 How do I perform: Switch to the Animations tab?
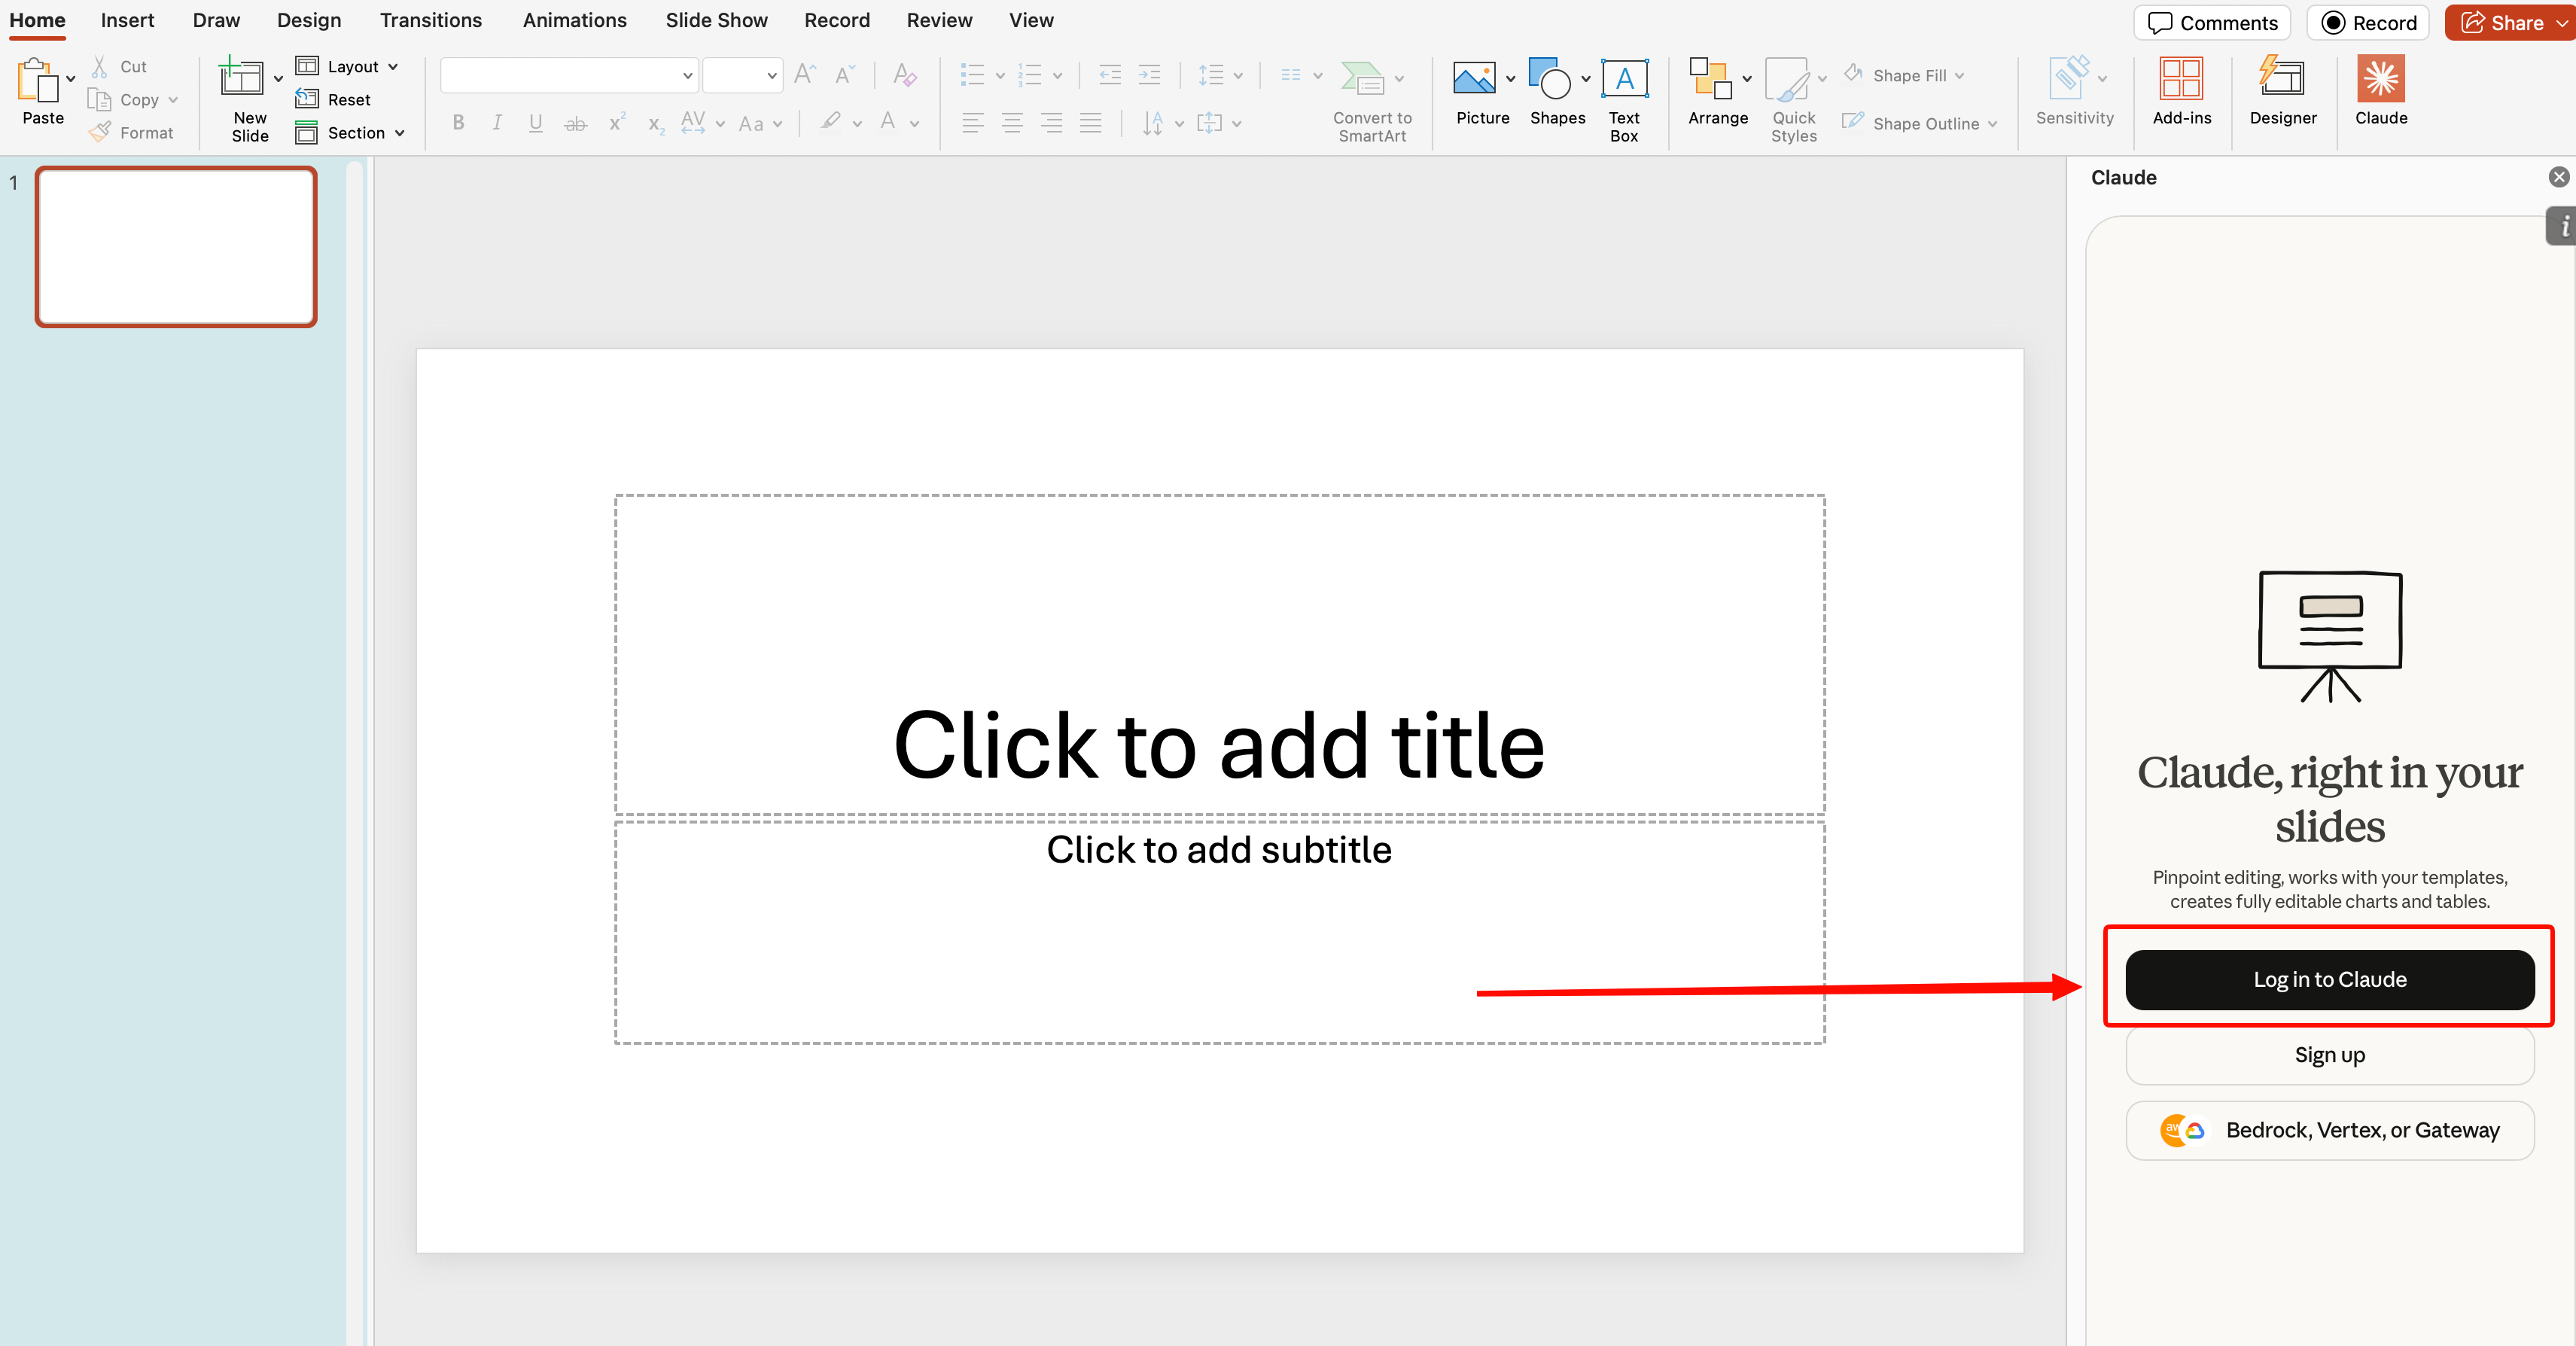[x=573, y=20]
